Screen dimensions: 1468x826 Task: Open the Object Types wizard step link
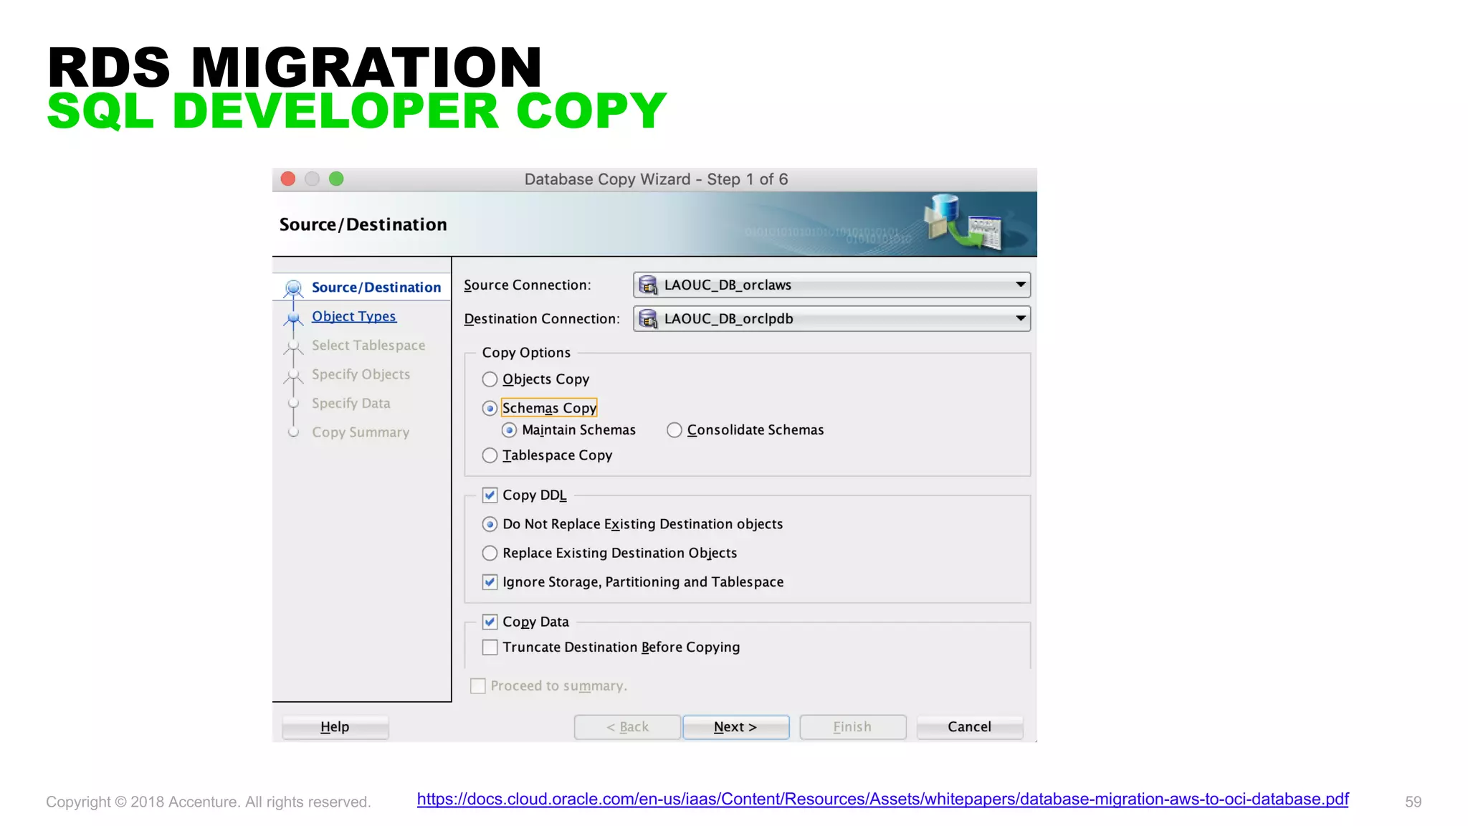pos(353,316)
